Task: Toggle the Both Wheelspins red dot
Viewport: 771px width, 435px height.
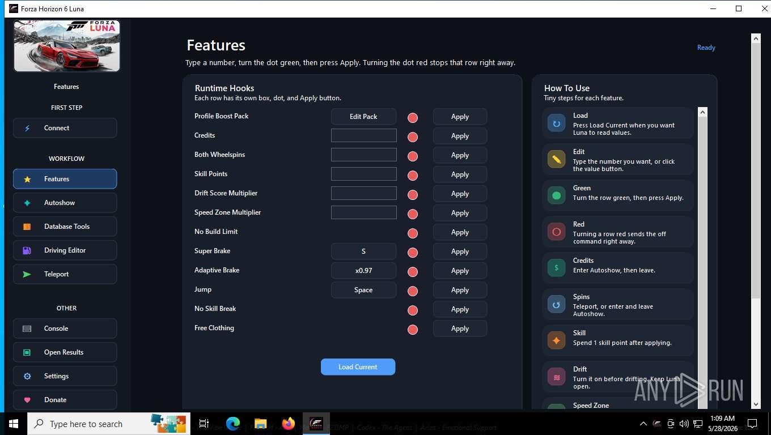Action: coord(413,156)
